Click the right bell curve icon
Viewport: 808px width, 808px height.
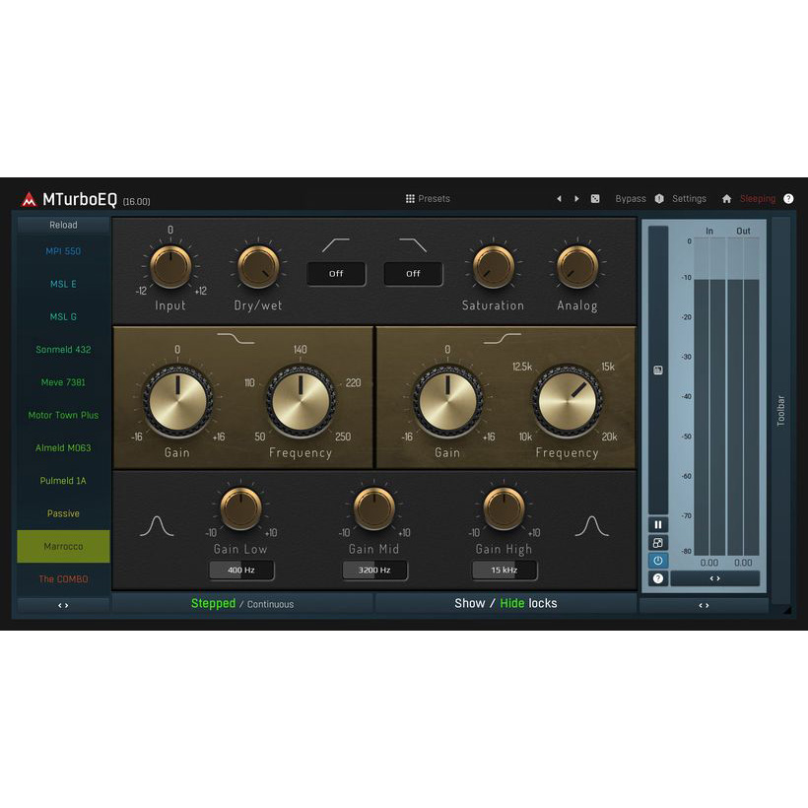pyautogui.click(x=592, y=526)
